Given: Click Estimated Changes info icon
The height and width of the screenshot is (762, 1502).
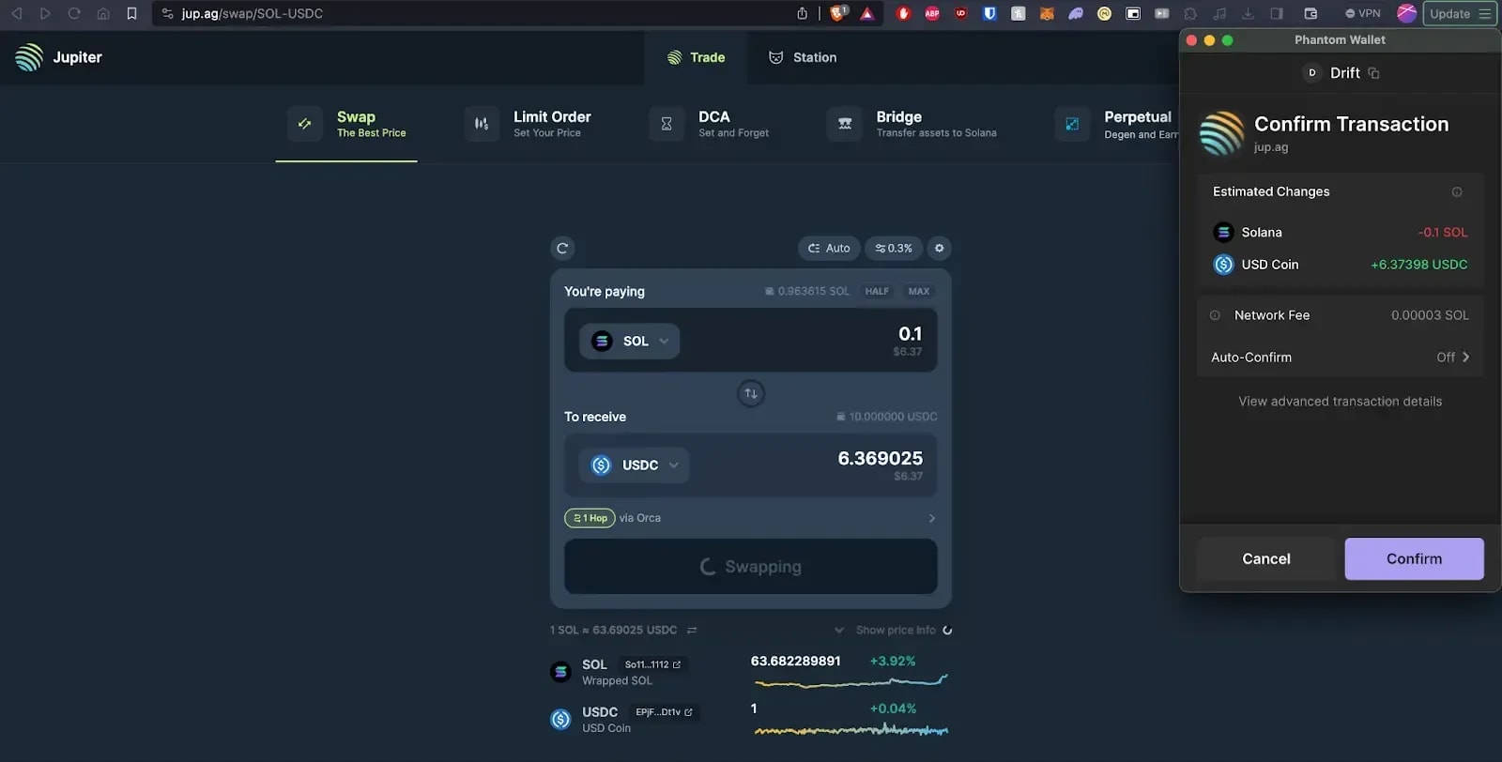Looking at the screenshot, I should click(1457, 191).
